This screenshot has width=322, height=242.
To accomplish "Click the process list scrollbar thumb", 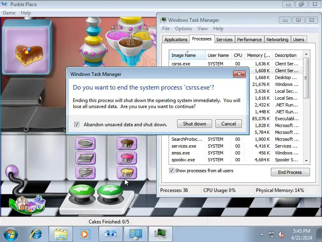I will click(306, 78).
